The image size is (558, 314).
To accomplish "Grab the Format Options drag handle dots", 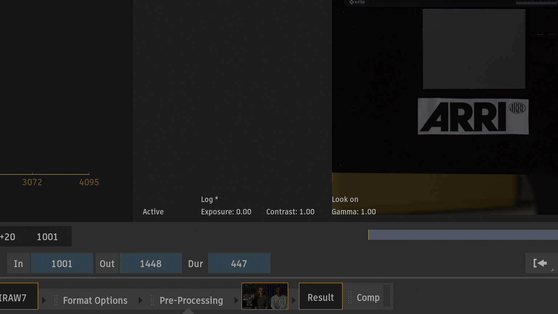I will click(56, 300).
